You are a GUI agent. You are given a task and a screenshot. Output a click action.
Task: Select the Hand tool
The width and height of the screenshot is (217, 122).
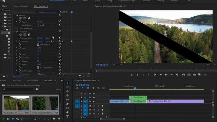click(x=67, y=112)
